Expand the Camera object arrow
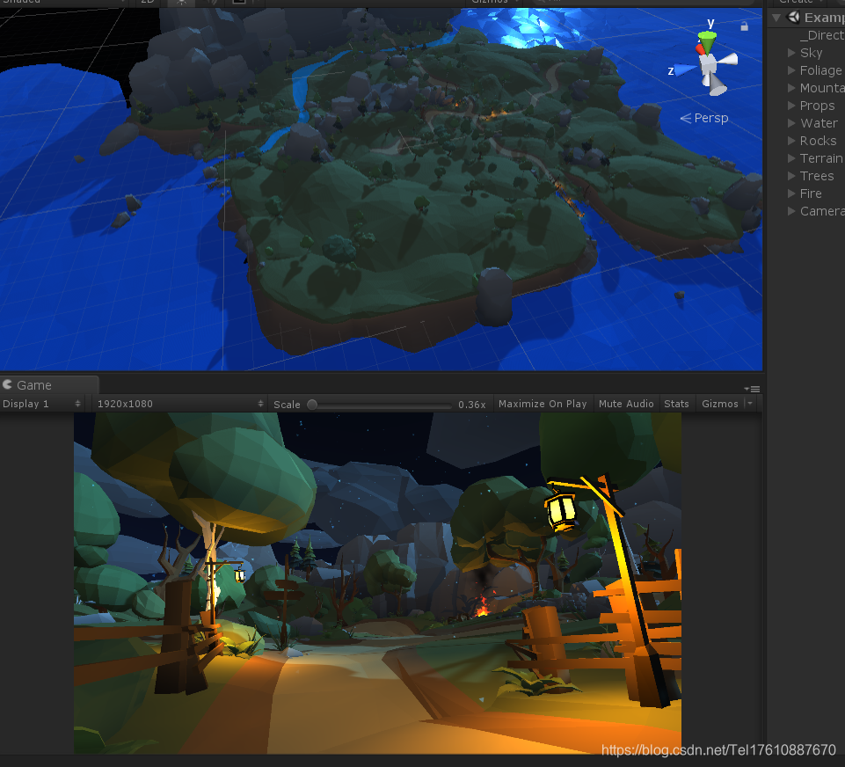 [791, 211]
